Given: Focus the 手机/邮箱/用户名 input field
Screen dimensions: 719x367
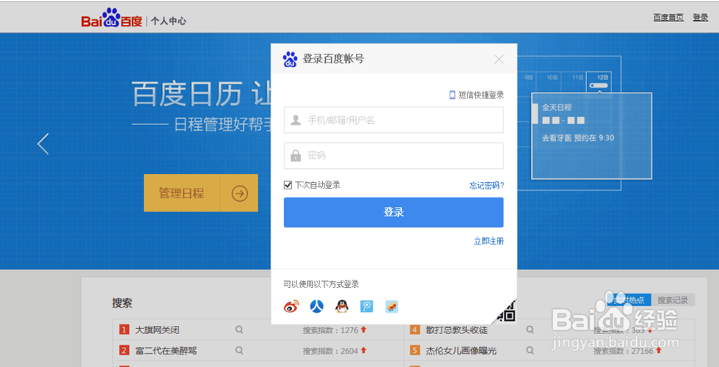Looking at the screenshot, I should tap(393, 120).
